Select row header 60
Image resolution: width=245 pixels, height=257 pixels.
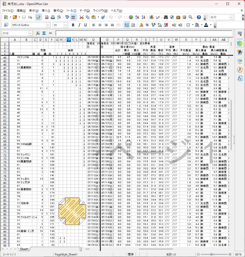point(4,113)
